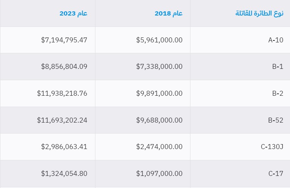Click the 'عام 2018' column header

pos(168,13)
